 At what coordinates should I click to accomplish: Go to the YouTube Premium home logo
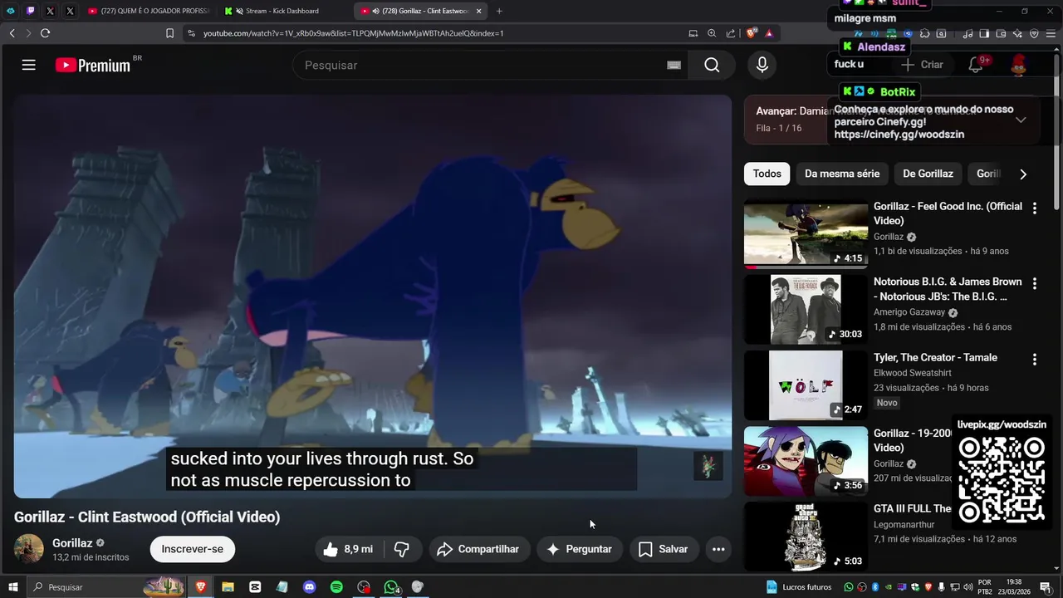coord(93,65)
